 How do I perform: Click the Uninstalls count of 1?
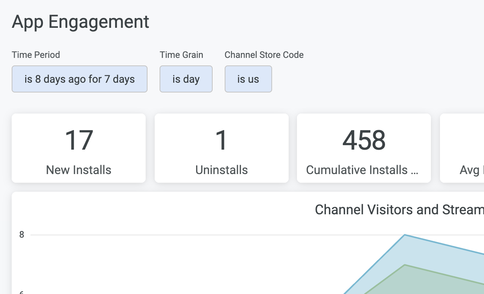coord(221,140)
